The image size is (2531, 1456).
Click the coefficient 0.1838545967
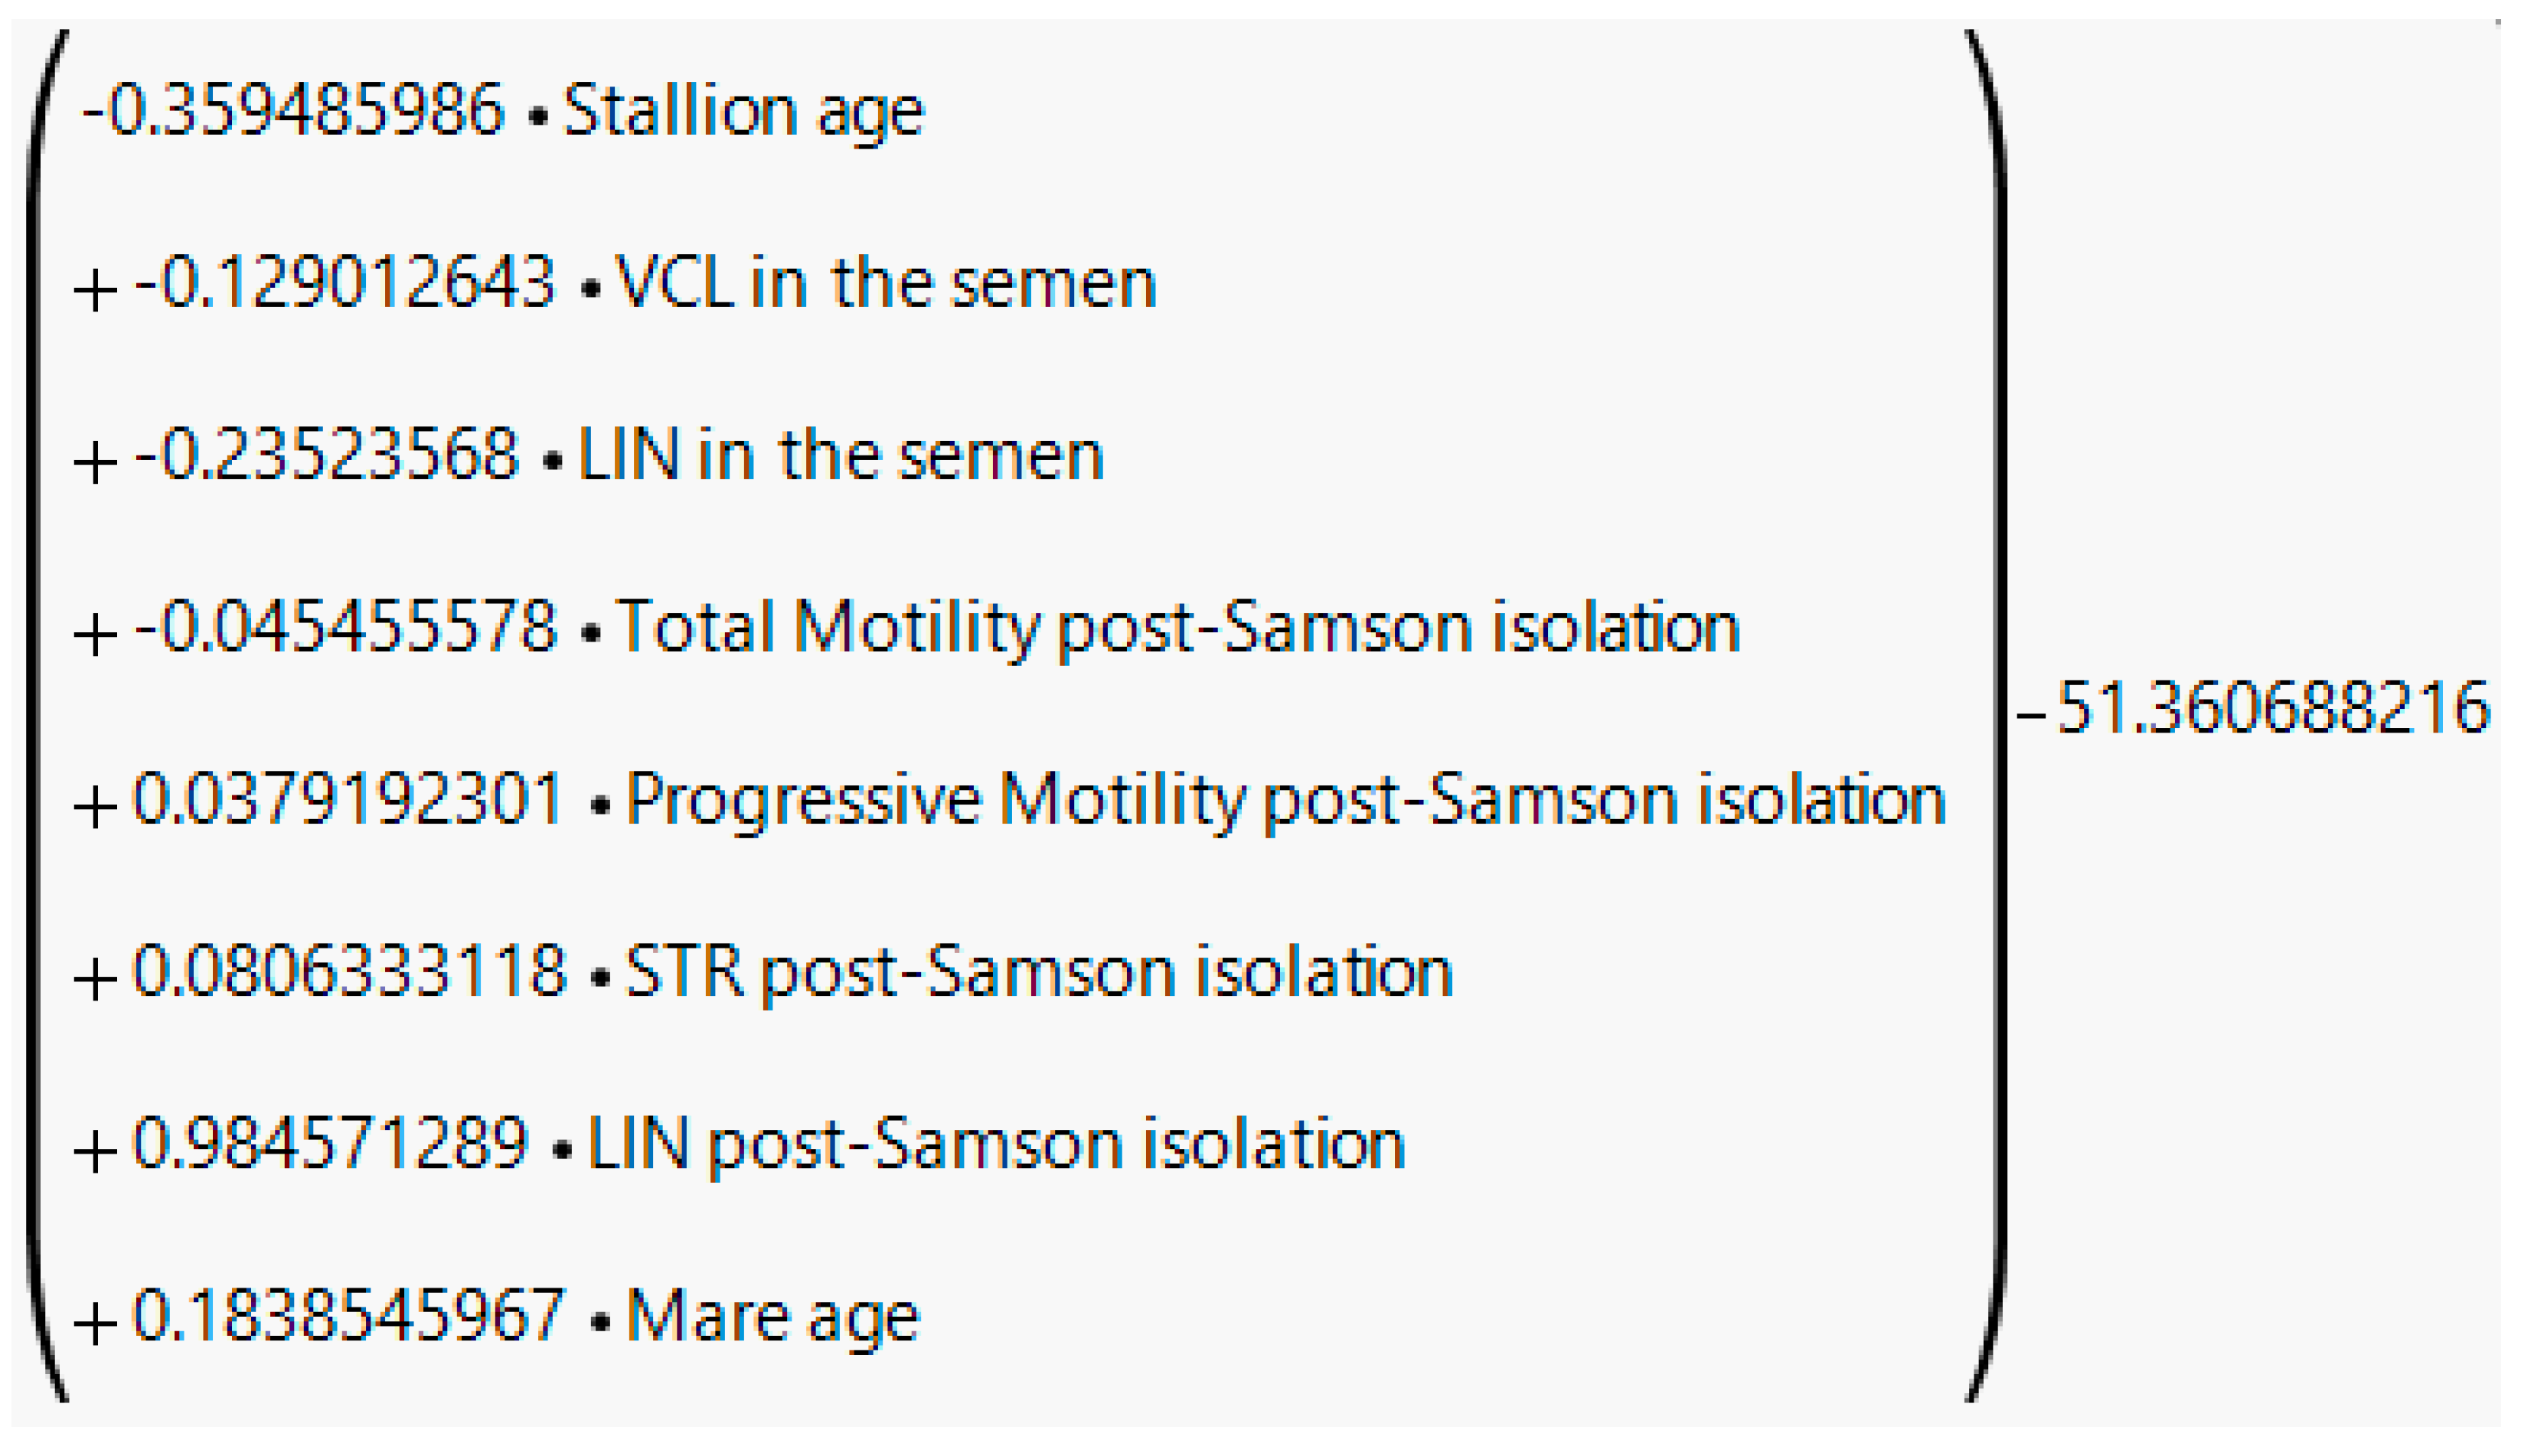[x=348, y=1315]
